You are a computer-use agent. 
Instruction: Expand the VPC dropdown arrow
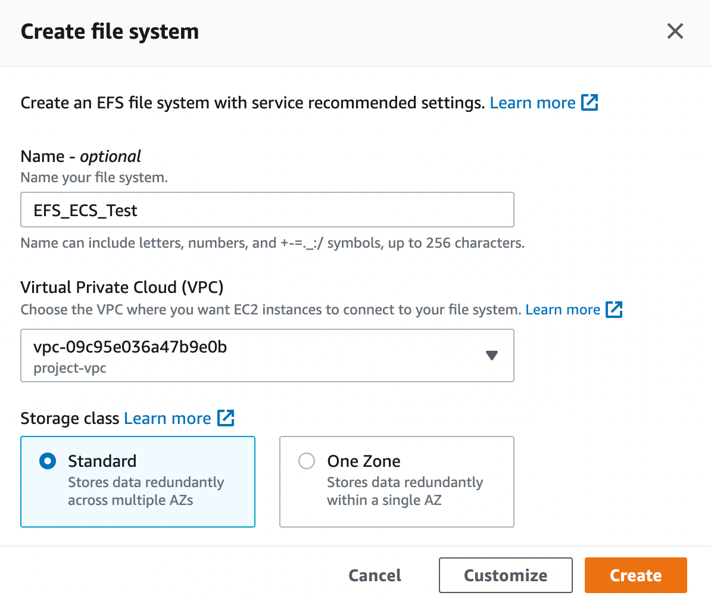coord(491,355)
